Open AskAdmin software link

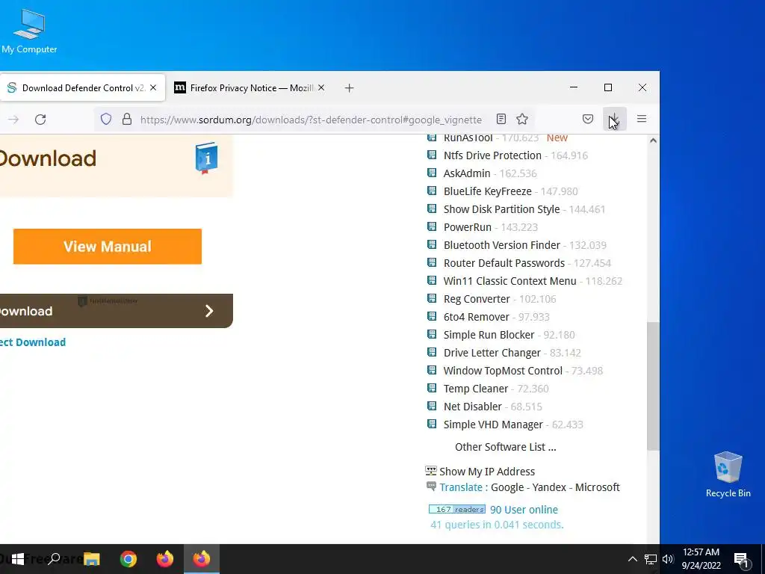coord(466,173)
